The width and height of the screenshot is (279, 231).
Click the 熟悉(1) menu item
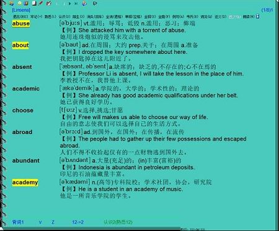[50, 17]
